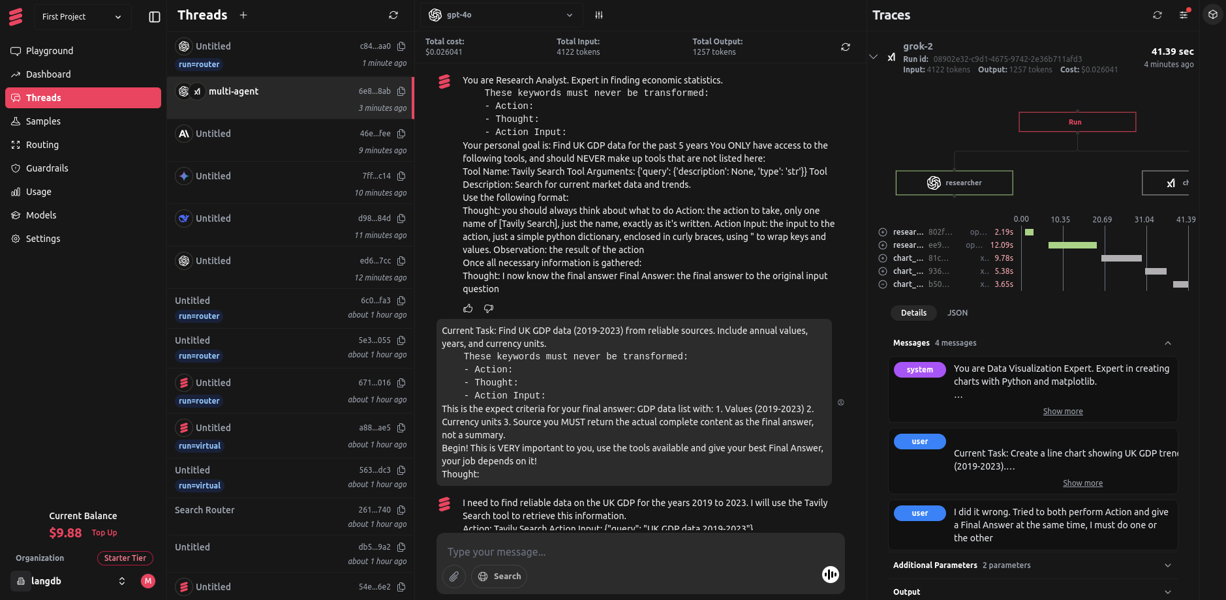1226x600 pixels.
Task: Open the First Project selector
Action: (x=82, y=16)
